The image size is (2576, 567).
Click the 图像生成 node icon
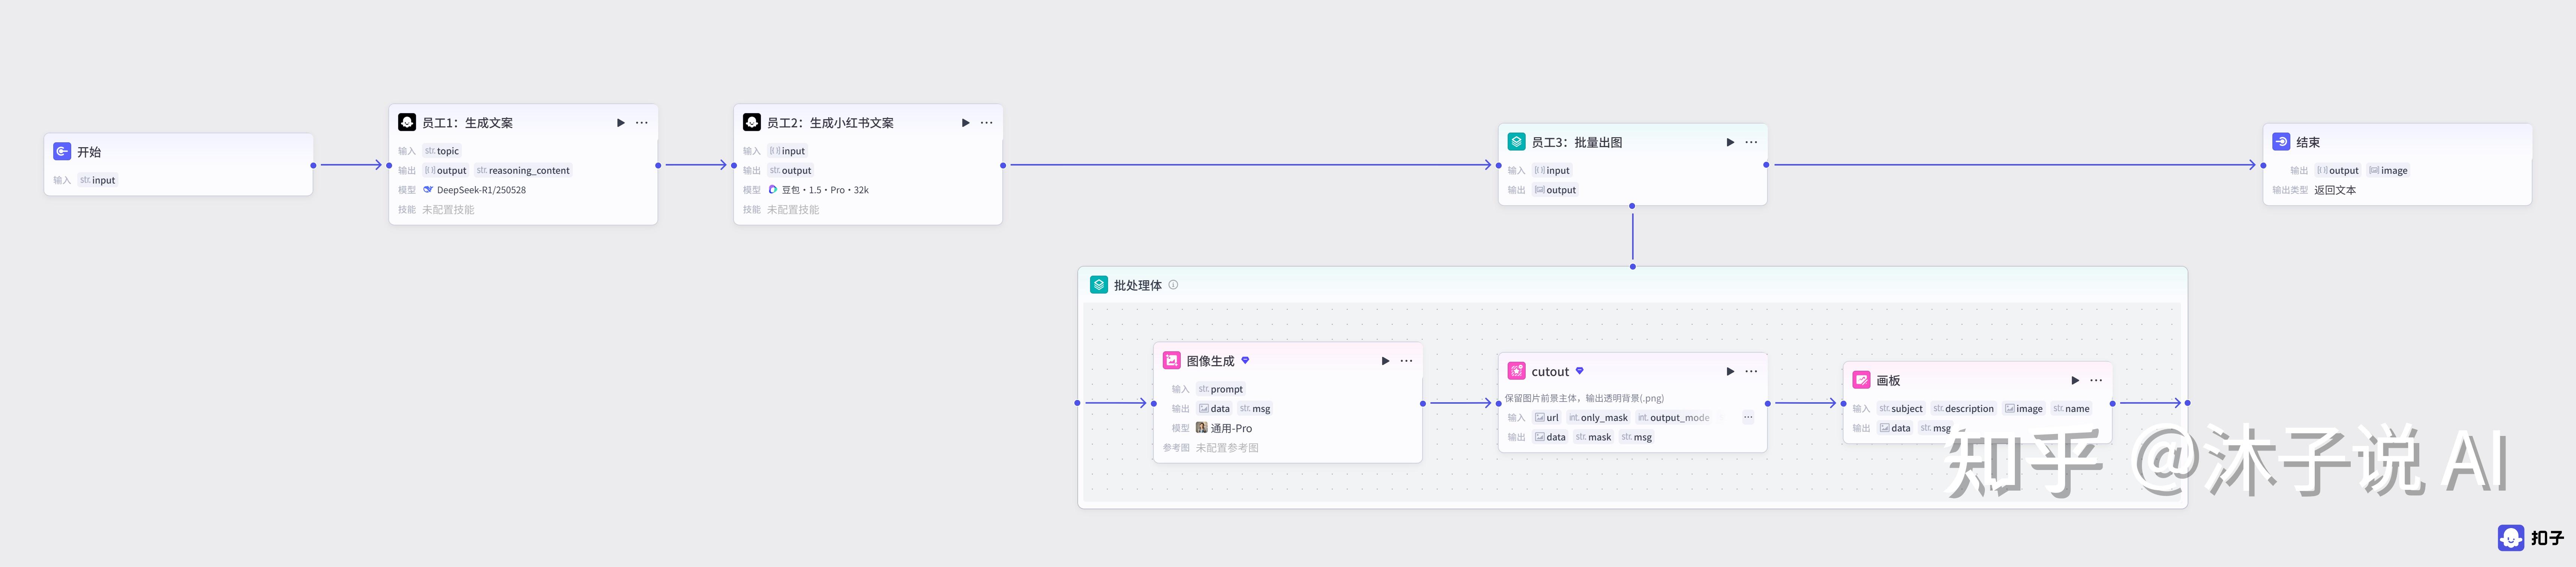click(x=1172, y=360)
